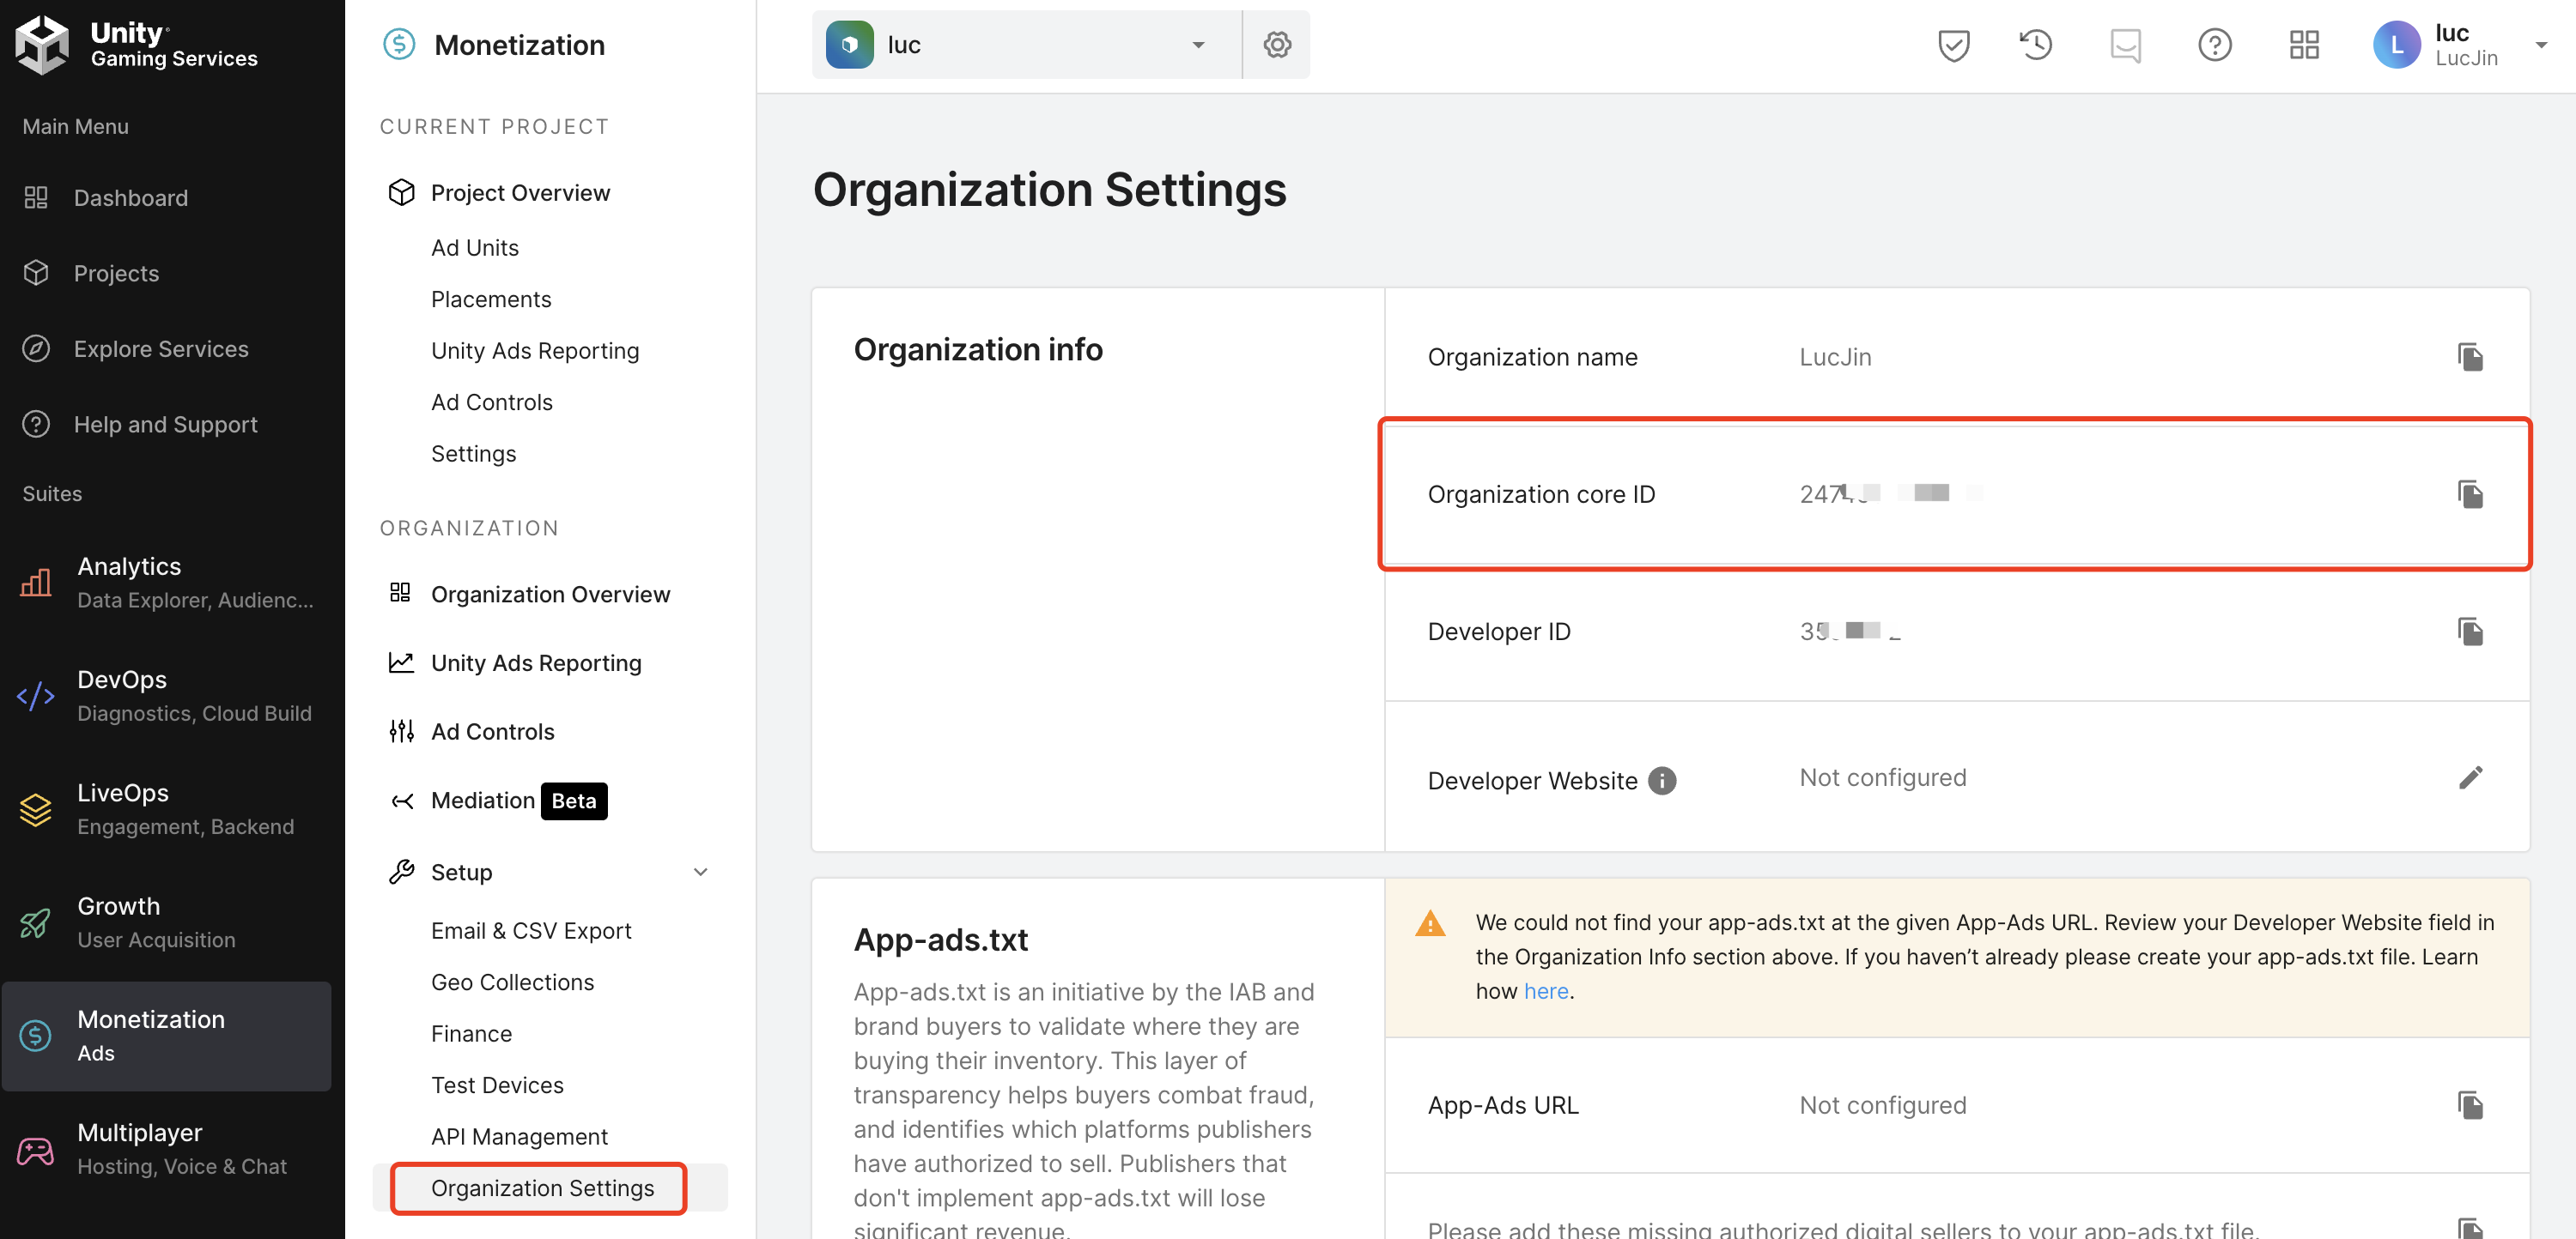Collapse the Setup section chevron
Viewport: 2576px width, 1239px height.
coord(700,873)
